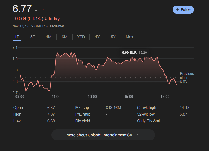Viewport: 209px width, 151px height.
Task: Click the 09:00 x-axis label
Action: click(20, 96)
